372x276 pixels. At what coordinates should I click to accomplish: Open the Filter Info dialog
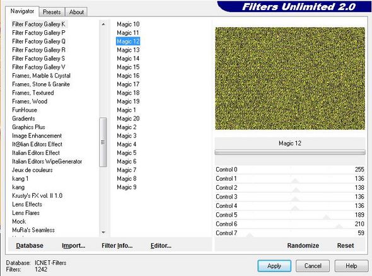[x=117, y=246]
